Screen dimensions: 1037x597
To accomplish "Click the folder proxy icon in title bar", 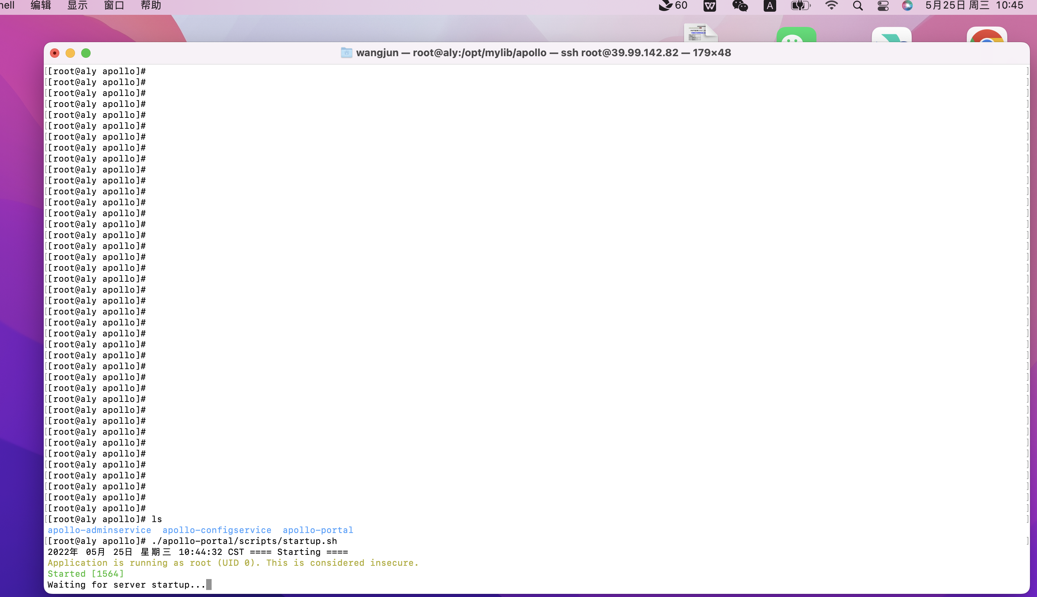I will (x=346, y=53).
